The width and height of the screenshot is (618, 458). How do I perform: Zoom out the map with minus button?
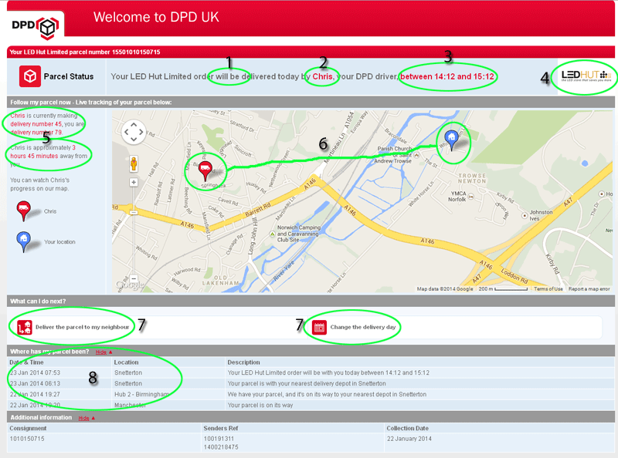tap(134, 278)
